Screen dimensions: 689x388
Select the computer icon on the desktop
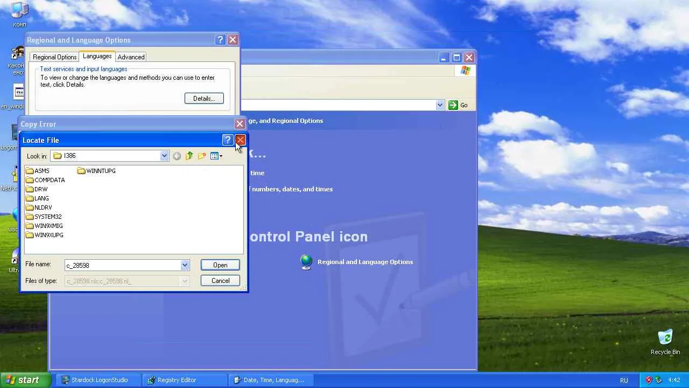pos(19,14)
